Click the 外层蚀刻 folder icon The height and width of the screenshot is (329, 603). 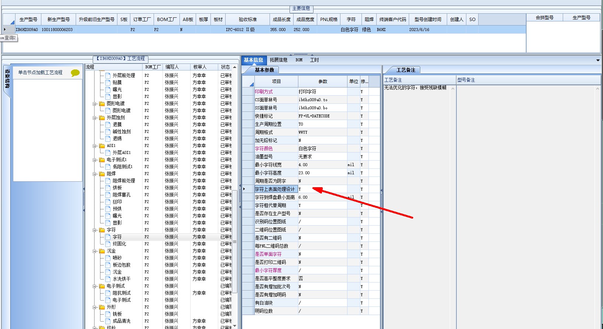pos(102,118)
